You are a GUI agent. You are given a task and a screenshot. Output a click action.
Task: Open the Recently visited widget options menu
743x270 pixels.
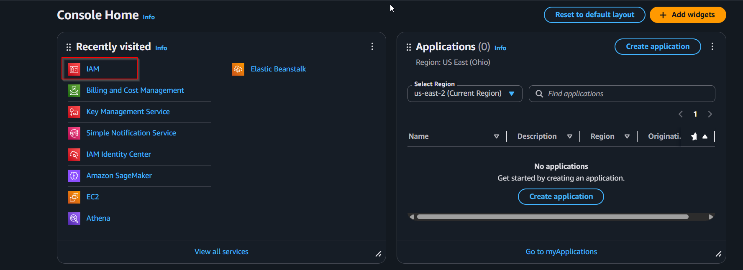click(x=372, y=46)
